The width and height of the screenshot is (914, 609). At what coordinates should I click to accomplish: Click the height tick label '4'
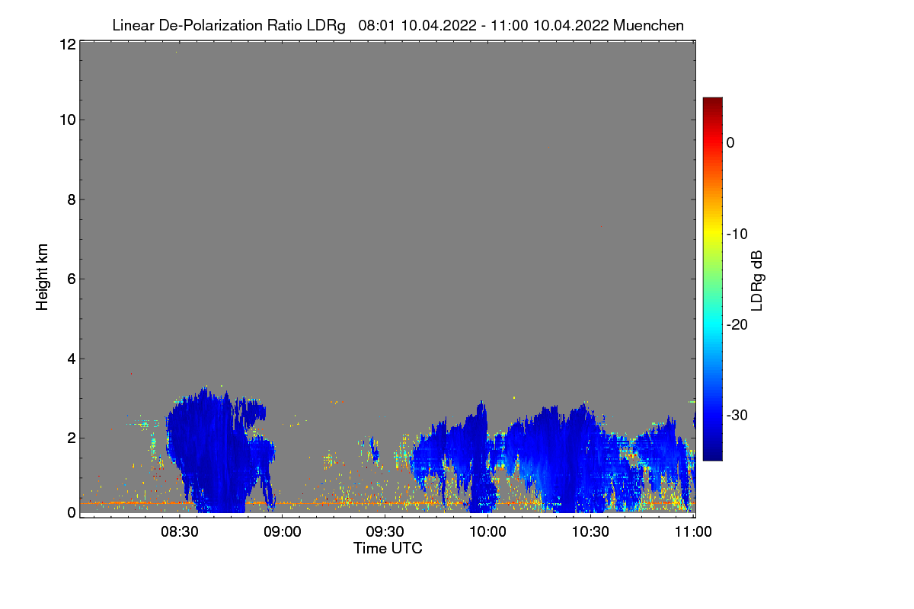coord(70,359)
